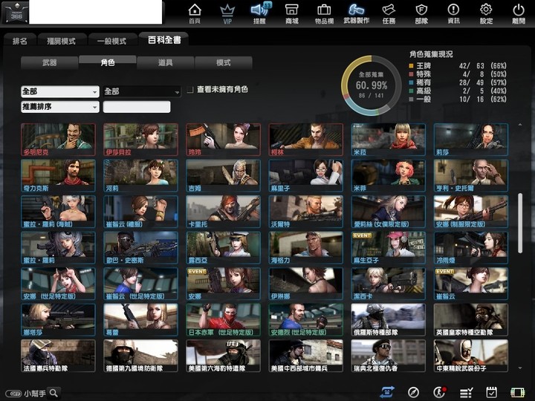Click the character list vertical scrollbar handle
The image size is (535, 401).
point(520,223)
